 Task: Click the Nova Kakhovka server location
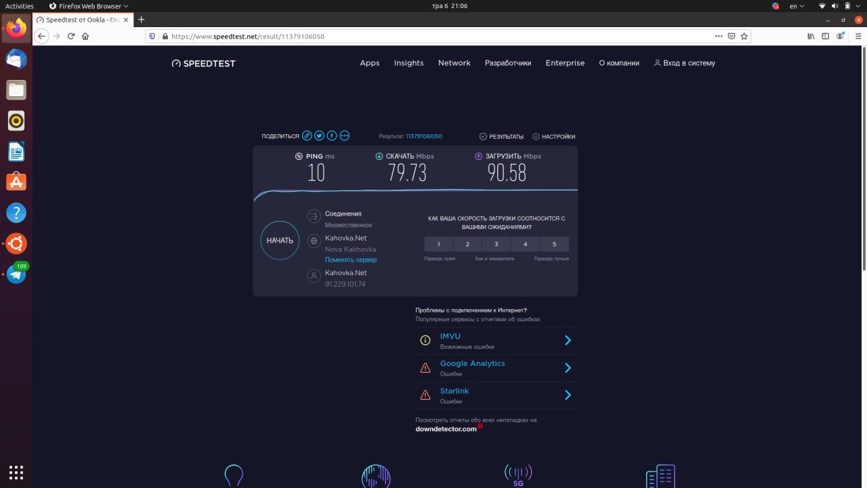[350, 249]
